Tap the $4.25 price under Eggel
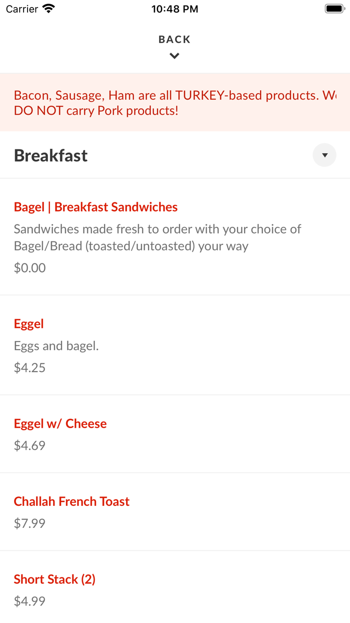Screen dimensions: 350x623 point(29,367)
